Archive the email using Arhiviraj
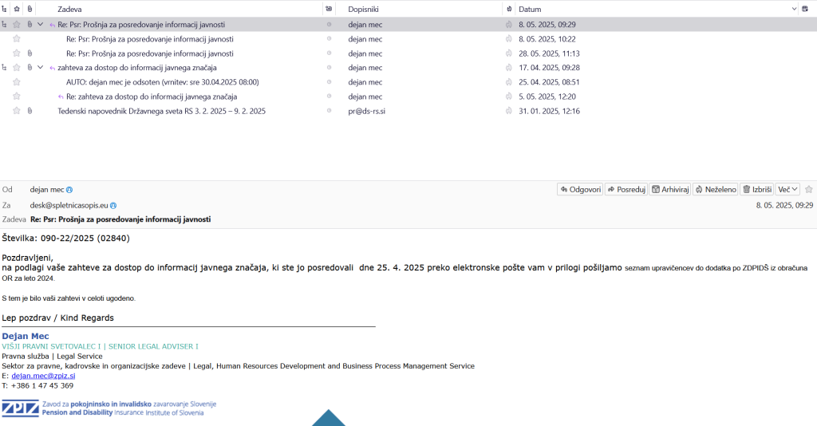817x426 pixels. [669, 190]
